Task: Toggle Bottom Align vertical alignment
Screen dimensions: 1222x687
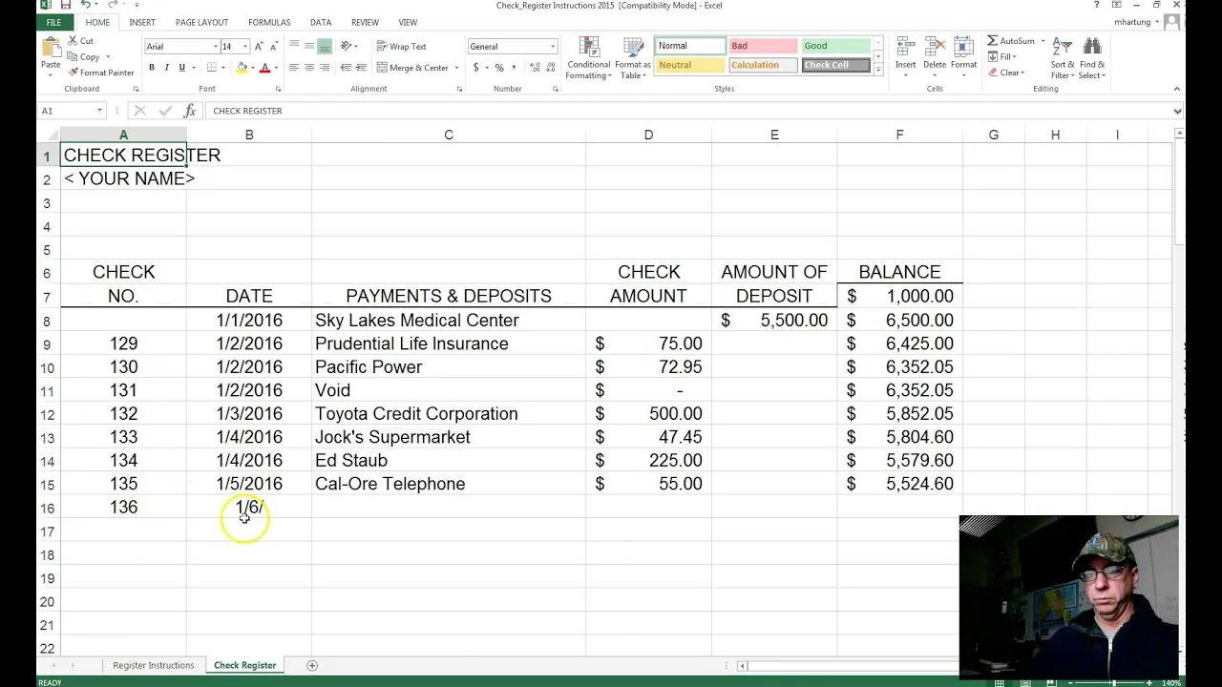Action: pos(325,46)
